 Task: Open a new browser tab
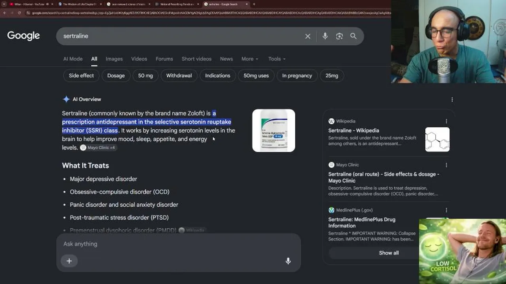pos(254,4)
